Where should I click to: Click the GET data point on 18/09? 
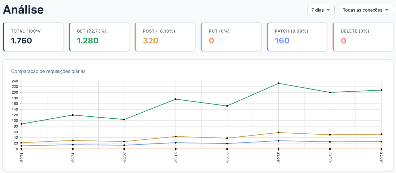click(21, 124)
